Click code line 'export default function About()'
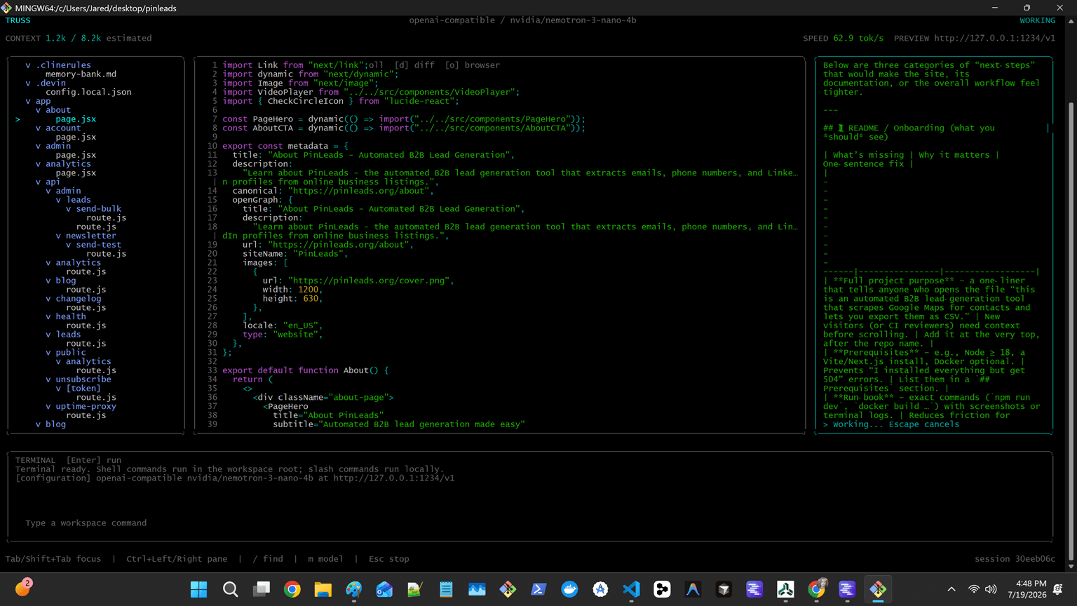The height and width of the screenshot is (606, 1077). tap(305, 370)
